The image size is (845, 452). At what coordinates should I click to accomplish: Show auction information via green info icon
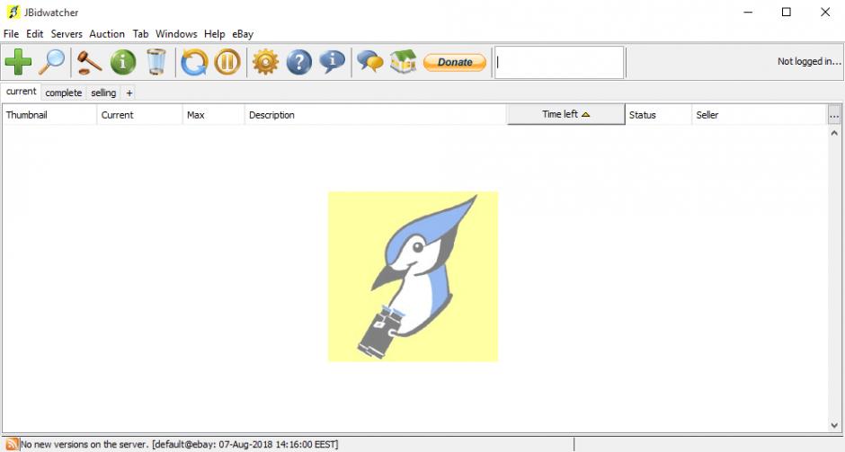pyautogui.click(x=123, y=62)
